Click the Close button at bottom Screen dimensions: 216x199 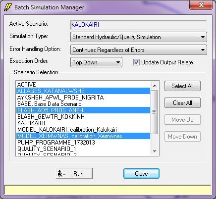coord(141,174)
